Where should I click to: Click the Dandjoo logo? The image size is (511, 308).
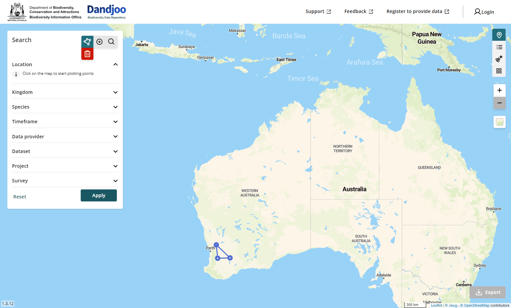click(106, 12)
